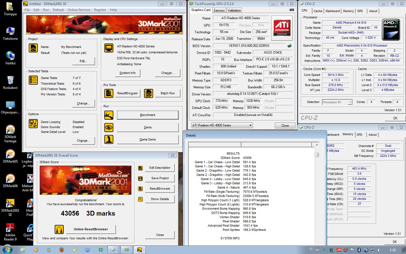
Task: Click the ResultBrowser magnifier icon in Pro Tools
Action: tap(109, 93)
